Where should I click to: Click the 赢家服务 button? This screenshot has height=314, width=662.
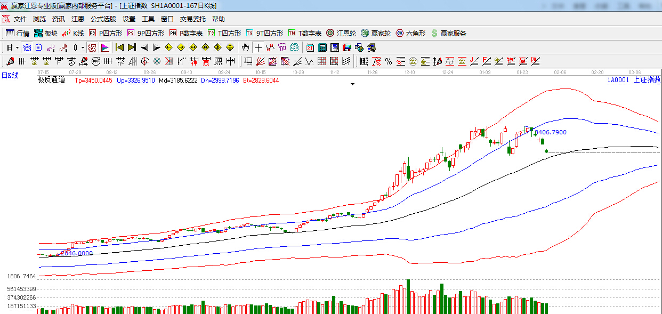pyautogui.click(x=448, y=33)
